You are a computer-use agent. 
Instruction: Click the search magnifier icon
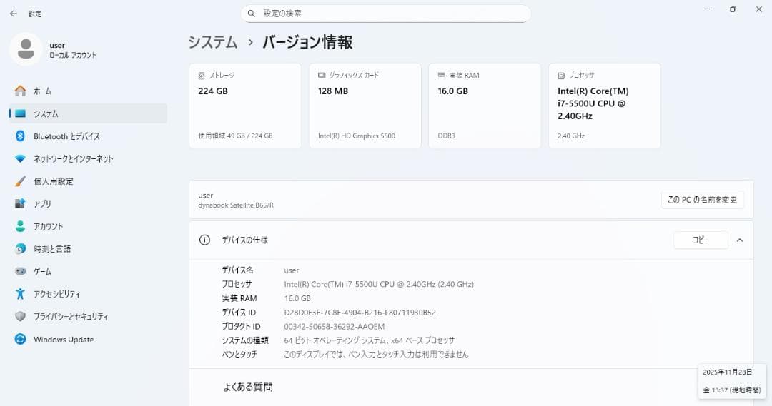pyautogui.click(x=251, y=14)
